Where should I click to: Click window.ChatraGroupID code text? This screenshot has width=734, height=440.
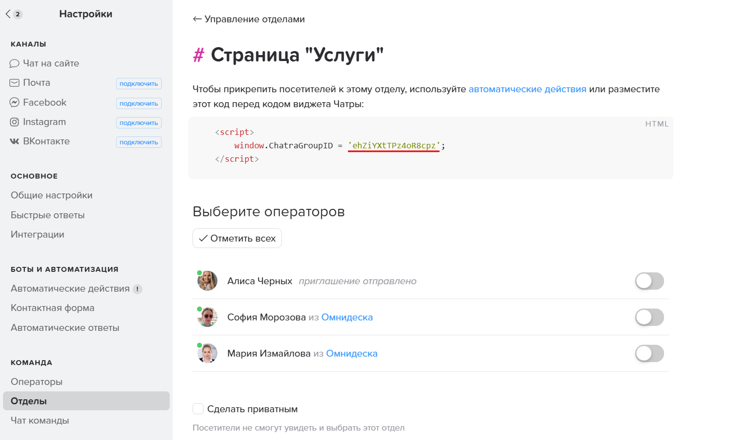point(283,145)
